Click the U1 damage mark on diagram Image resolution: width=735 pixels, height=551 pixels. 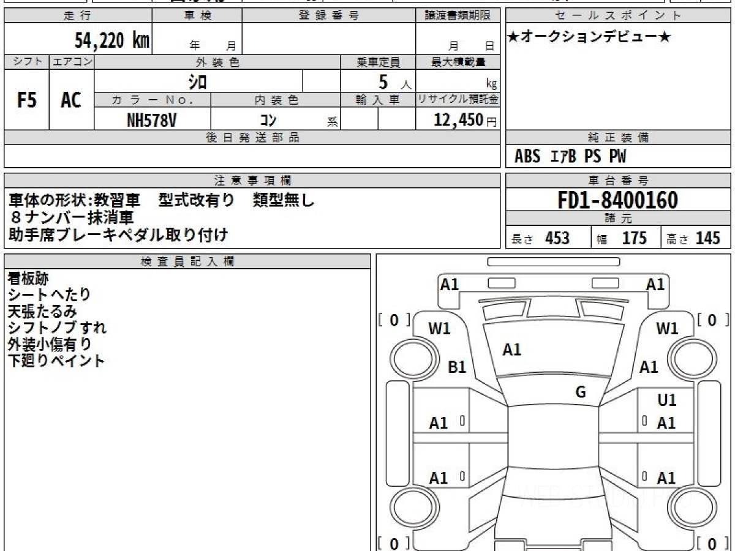(x=667, y=400)
